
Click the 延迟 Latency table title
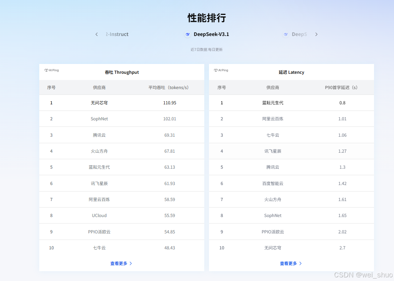pyautogui.click(x=292, y=72)
